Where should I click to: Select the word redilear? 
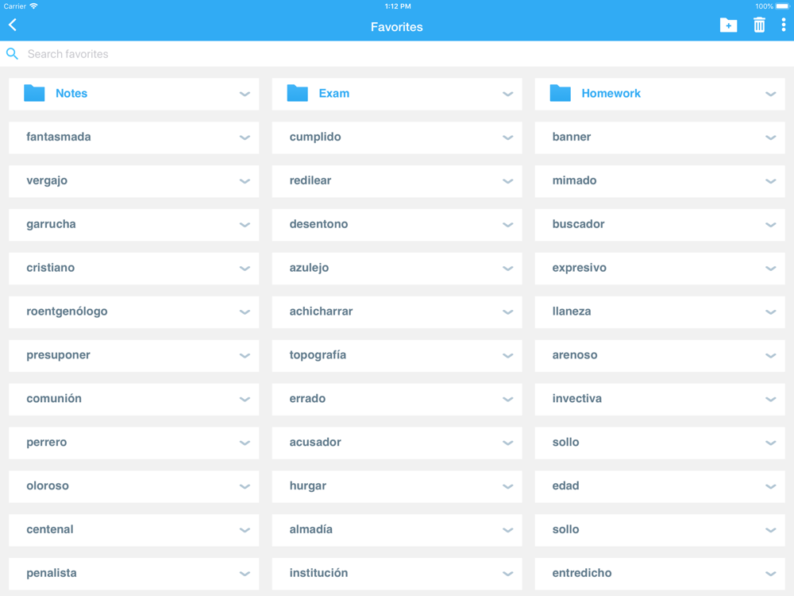click(x=310, y=180)
